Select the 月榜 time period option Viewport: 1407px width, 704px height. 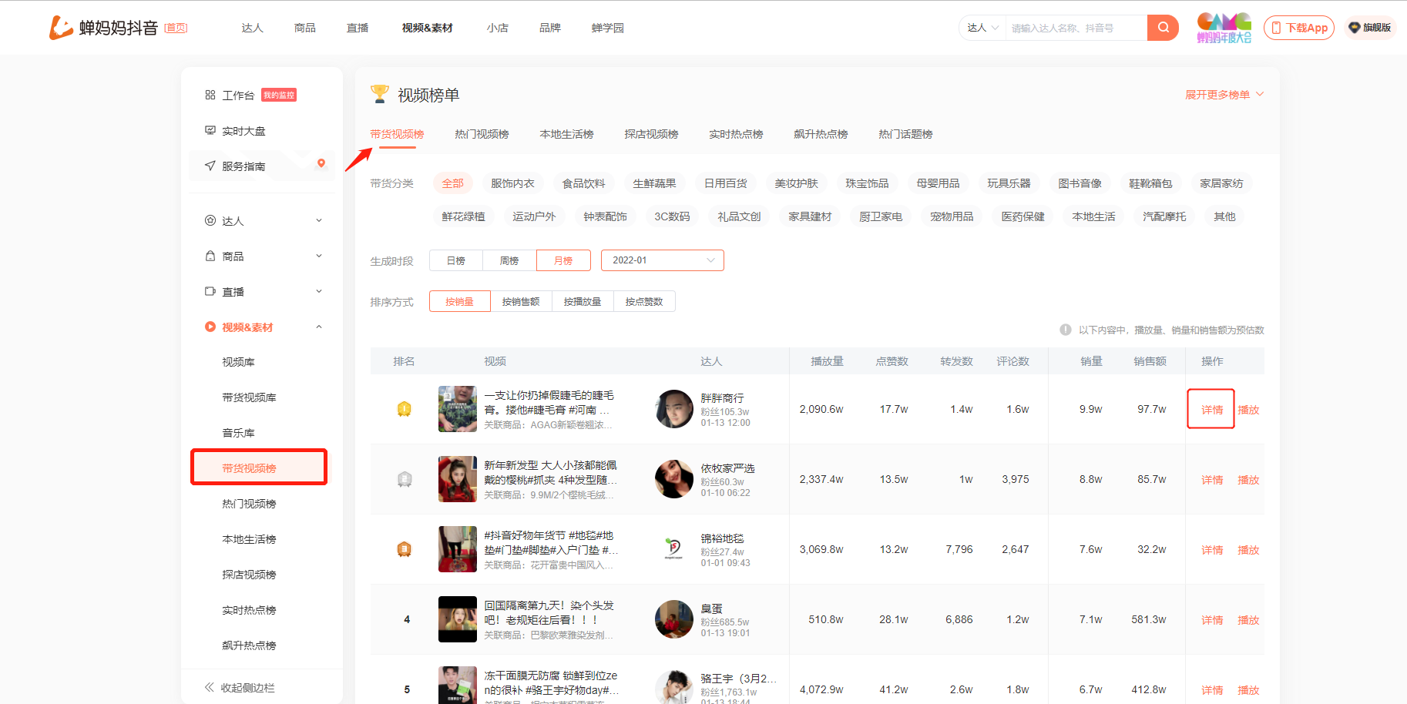(x=563, y=260)
